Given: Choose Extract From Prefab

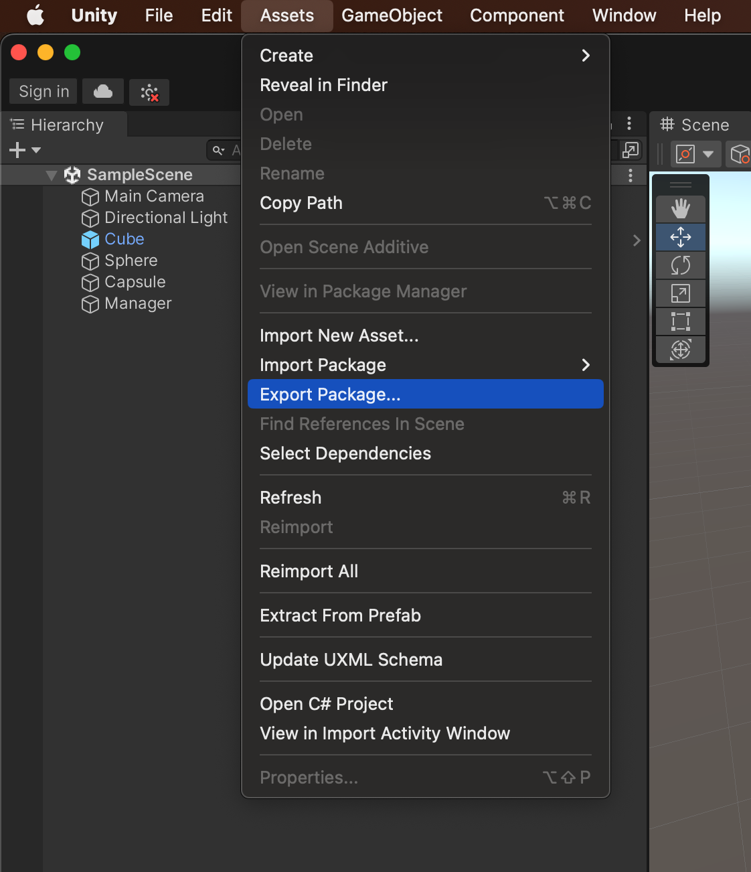Looking at the screenshot, I should [426, 615].
